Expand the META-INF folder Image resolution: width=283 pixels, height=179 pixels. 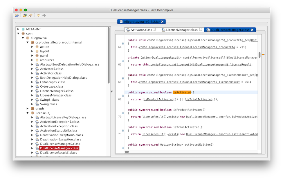18,29
